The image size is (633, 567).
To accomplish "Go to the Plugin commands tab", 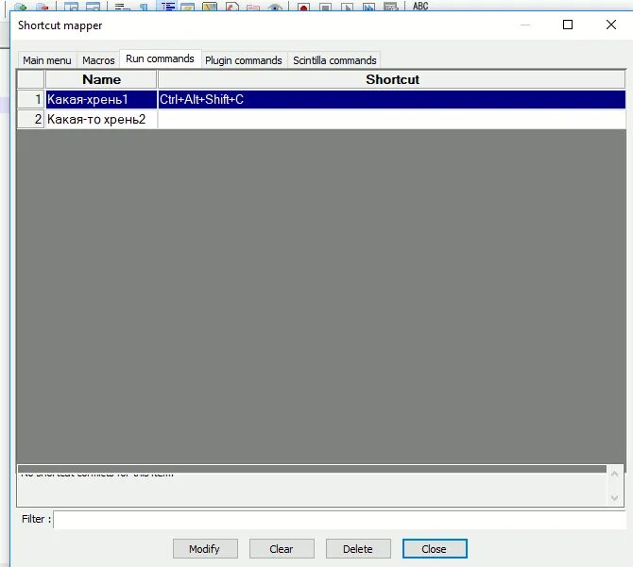I will [244, 60].
